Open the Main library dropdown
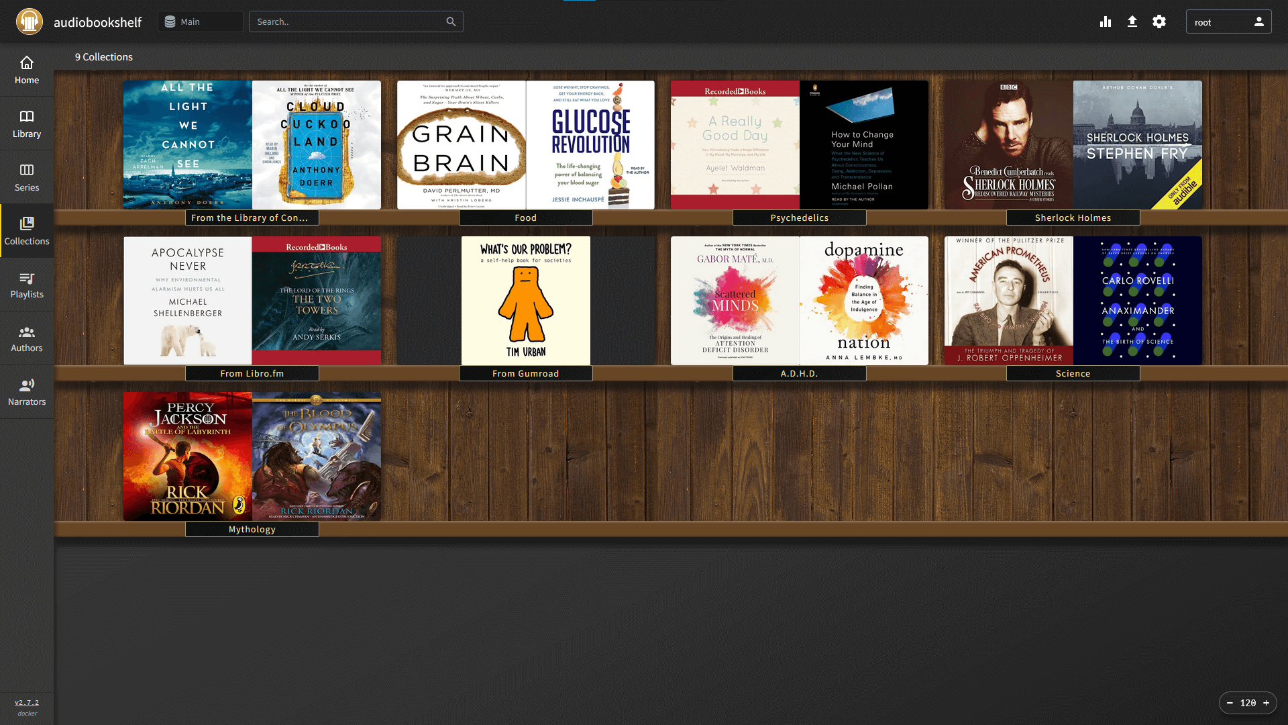This screenshot has height=725, width=1288. pos(201,21)
